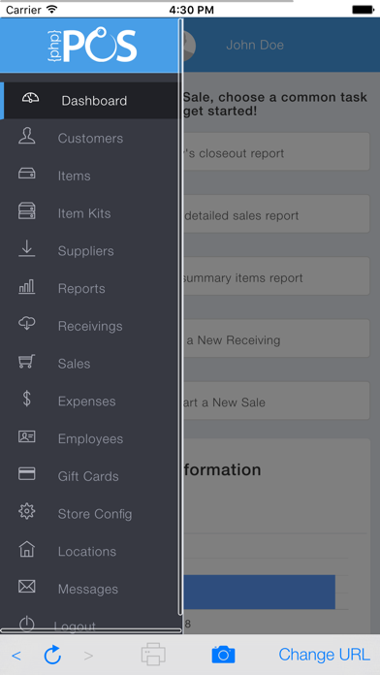Screen dimensions: 380x675
Task: Open Reports from the side menu
Action: (x=89, y=288)
